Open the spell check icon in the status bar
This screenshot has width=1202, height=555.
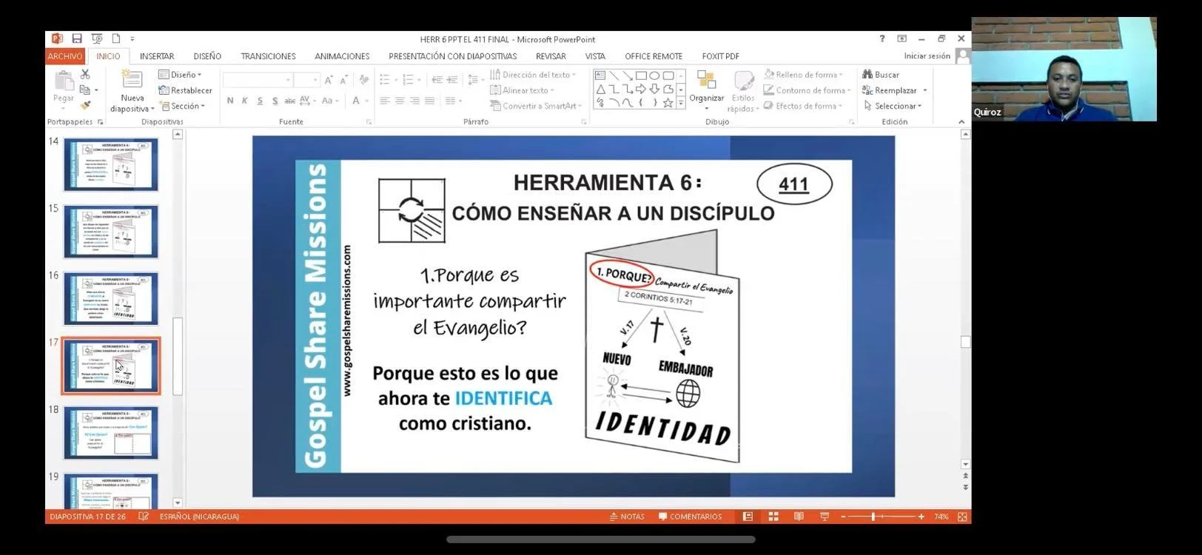[144, 517]
